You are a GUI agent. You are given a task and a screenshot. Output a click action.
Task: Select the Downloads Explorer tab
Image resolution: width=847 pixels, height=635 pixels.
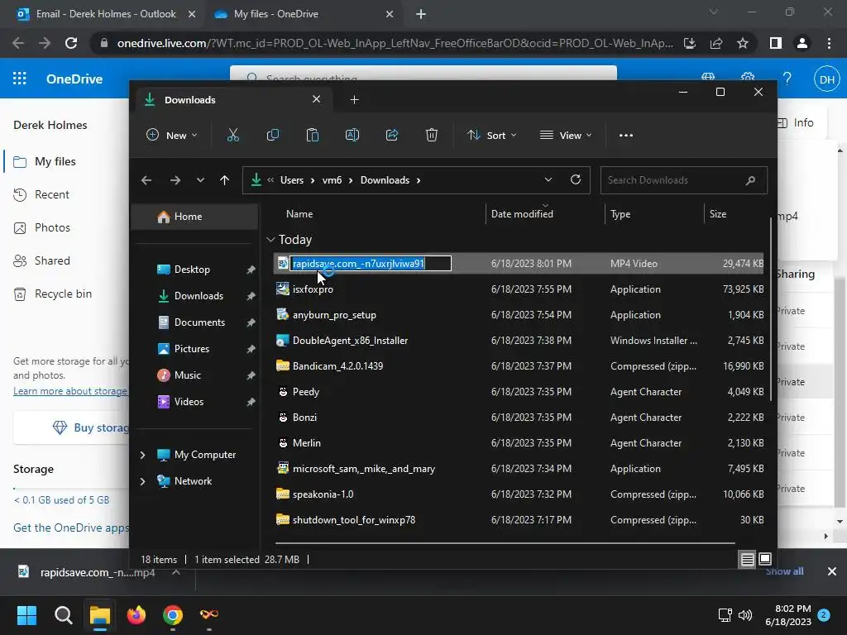[x=234, y=100]
